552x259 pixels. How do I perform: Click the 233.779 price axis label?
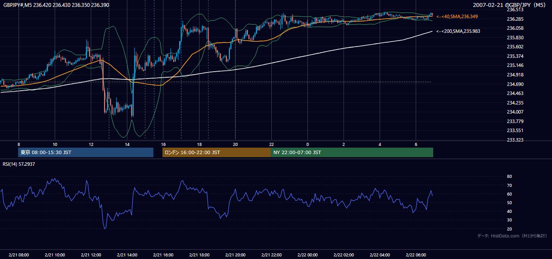(x=515, y=121)
